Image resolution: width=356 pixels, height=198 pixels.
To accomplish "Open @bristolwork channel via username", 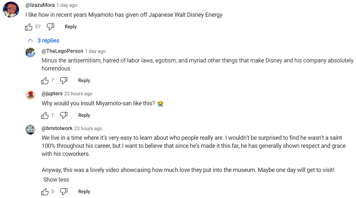I will pyautogui.click(x=57, y=128).
